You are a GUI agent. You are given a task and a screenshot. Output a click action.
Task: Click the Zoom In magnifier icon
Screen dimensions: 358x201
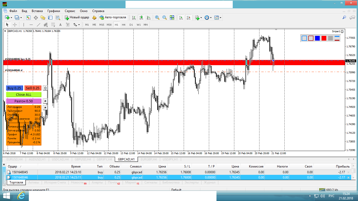coord(157,18)
